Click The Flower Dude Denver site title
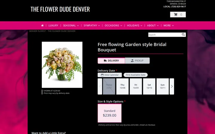Screen dimensions: 215x134 coord(60,9)
